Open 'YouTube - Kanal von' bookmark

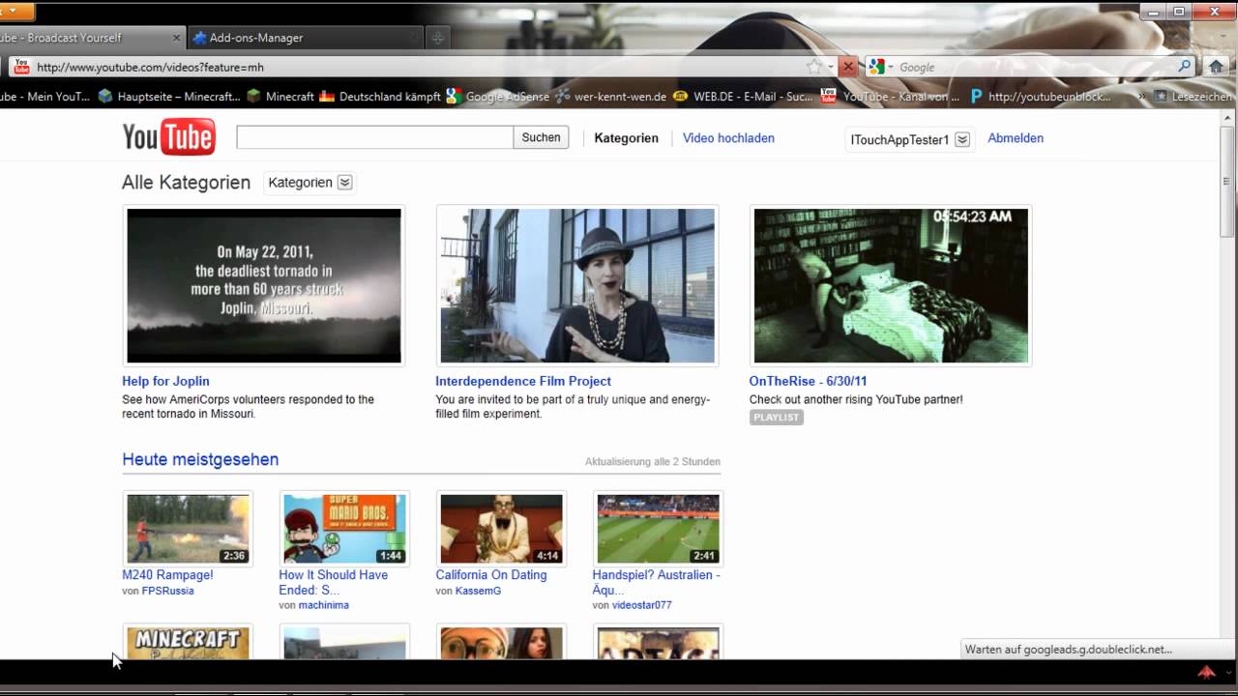(891, 97)
